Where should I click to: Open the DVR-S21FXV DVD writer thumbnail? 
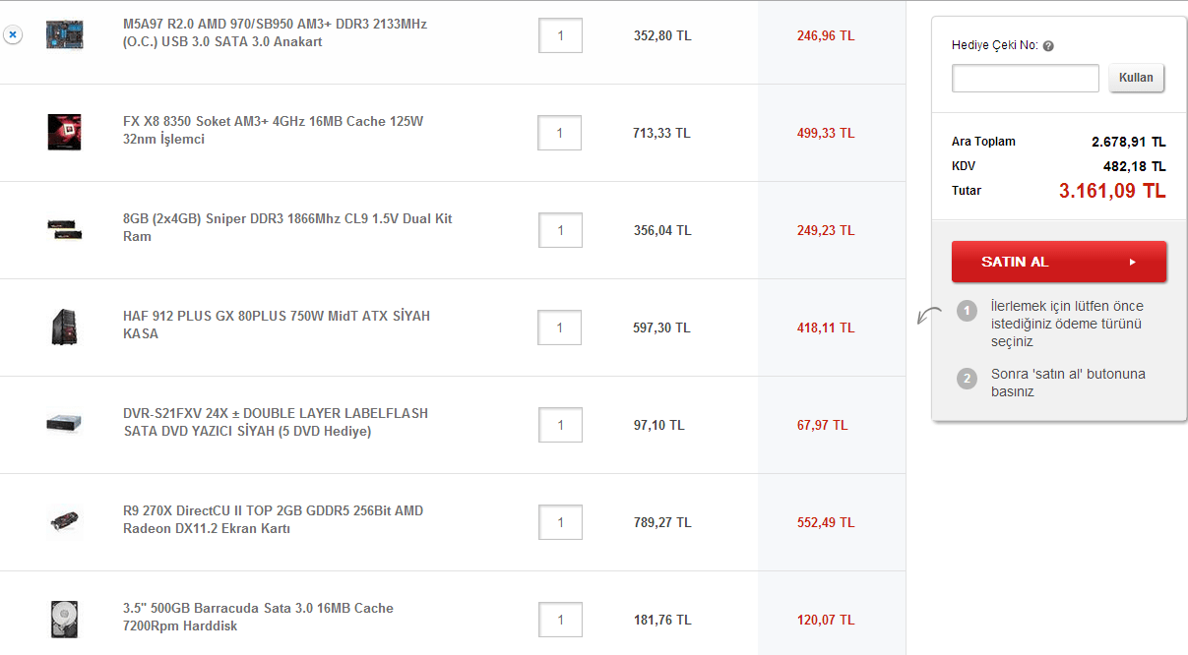[x=65, y=424]
